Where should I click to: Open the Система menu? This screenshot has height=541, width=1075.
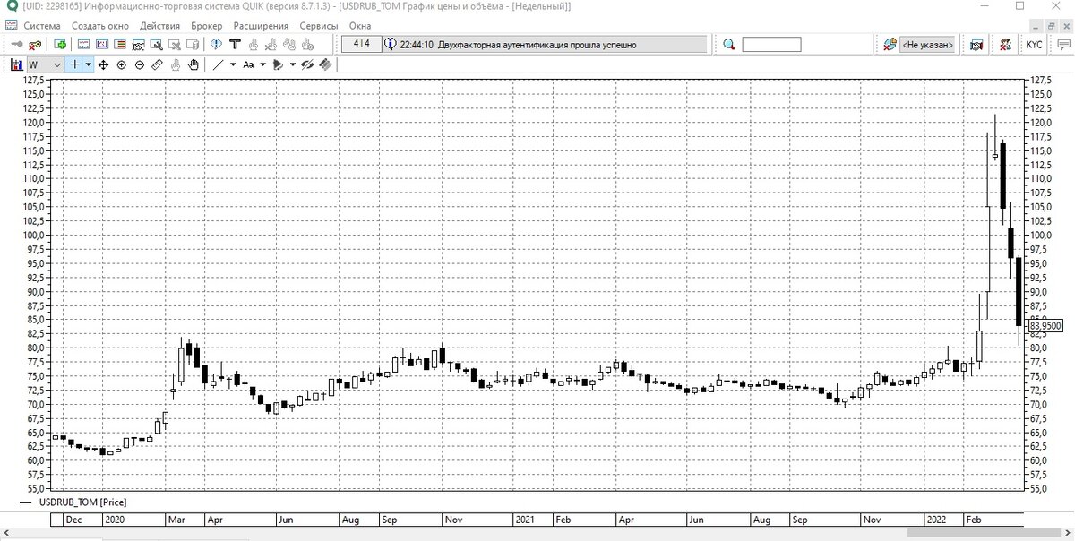(42, 27)
